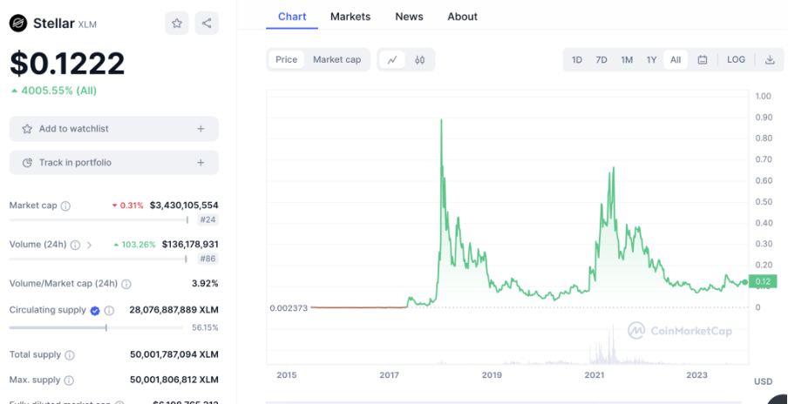Viewport: 788px width, 404px height.
Task: Click the $0.1222 price heading
Action: 67,64
